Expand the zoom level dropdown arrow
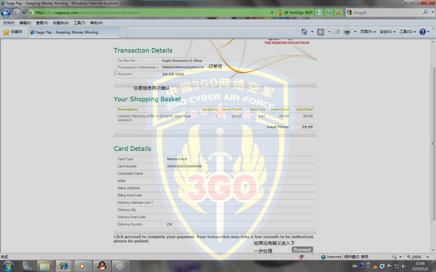This screenshot has height=272, width=436. (428, 257)
